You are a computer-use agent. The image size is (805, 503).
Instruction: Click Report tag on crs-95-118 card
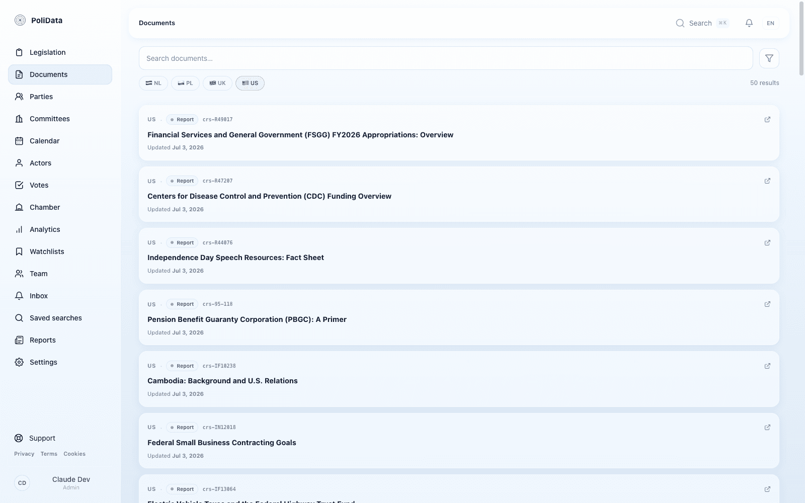point(182,304)
